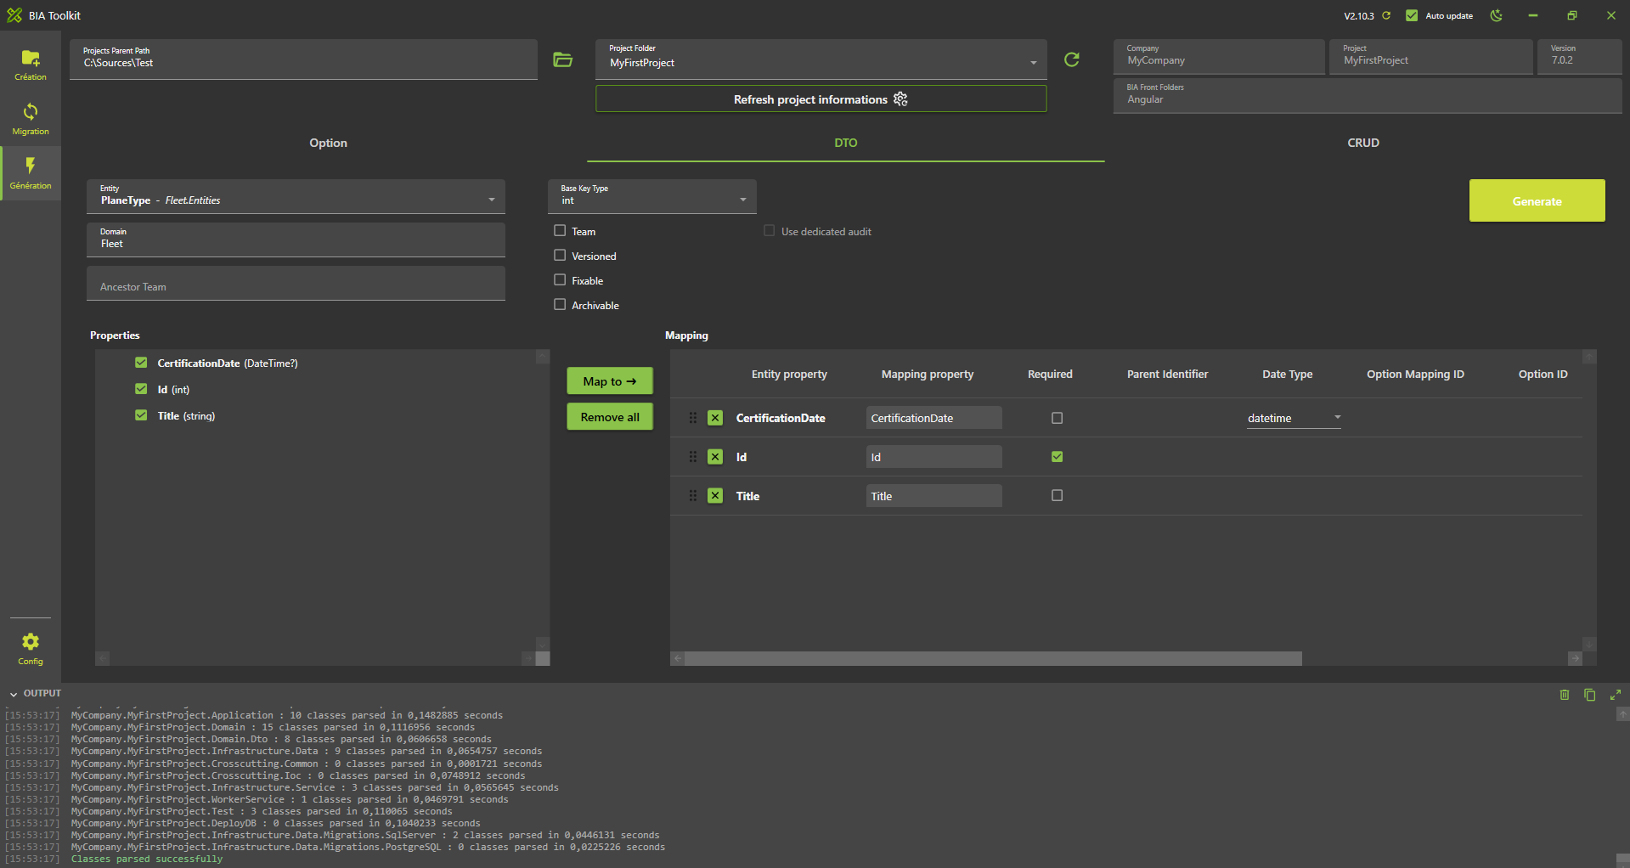Click the Generate button
1630x868 pixels.
click(1537, 200)
